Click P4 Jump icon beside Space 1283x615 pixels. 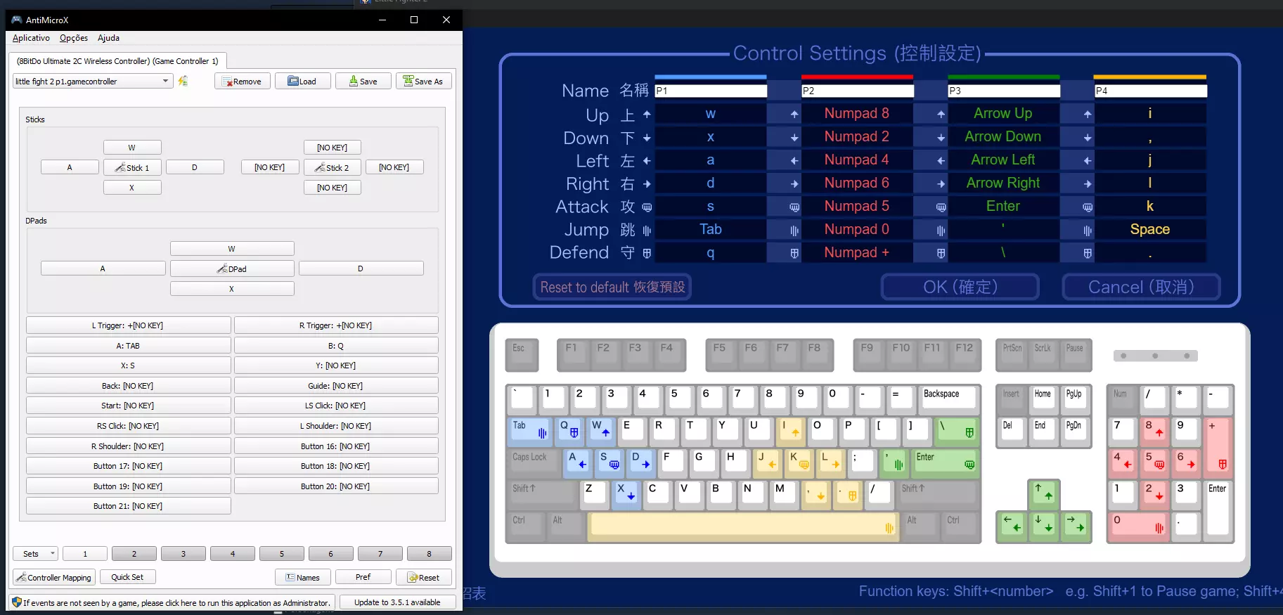pos(1088,230)
